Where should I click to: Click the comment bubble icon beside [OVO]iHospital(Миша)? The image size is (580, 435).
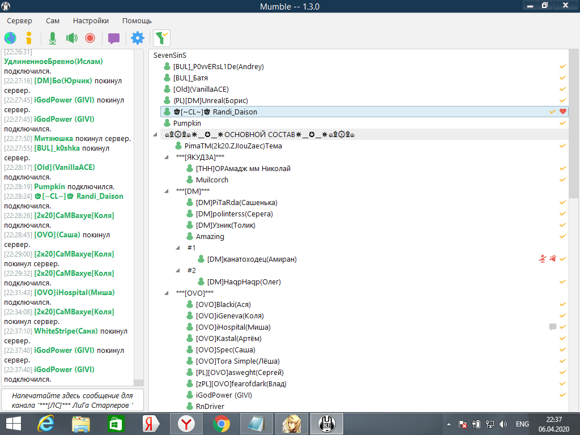[553, 327]
